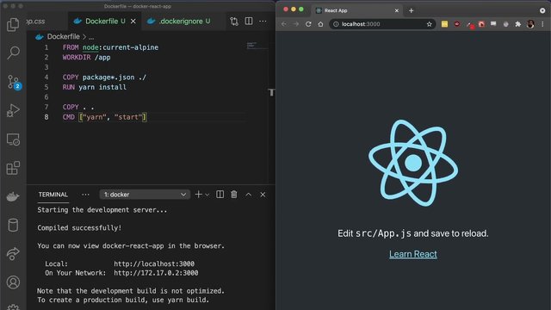The height and width of the screenshot is (310, 551).
Task: Click line 8 CMD yarn start
Action: click(x=104, y=117)
